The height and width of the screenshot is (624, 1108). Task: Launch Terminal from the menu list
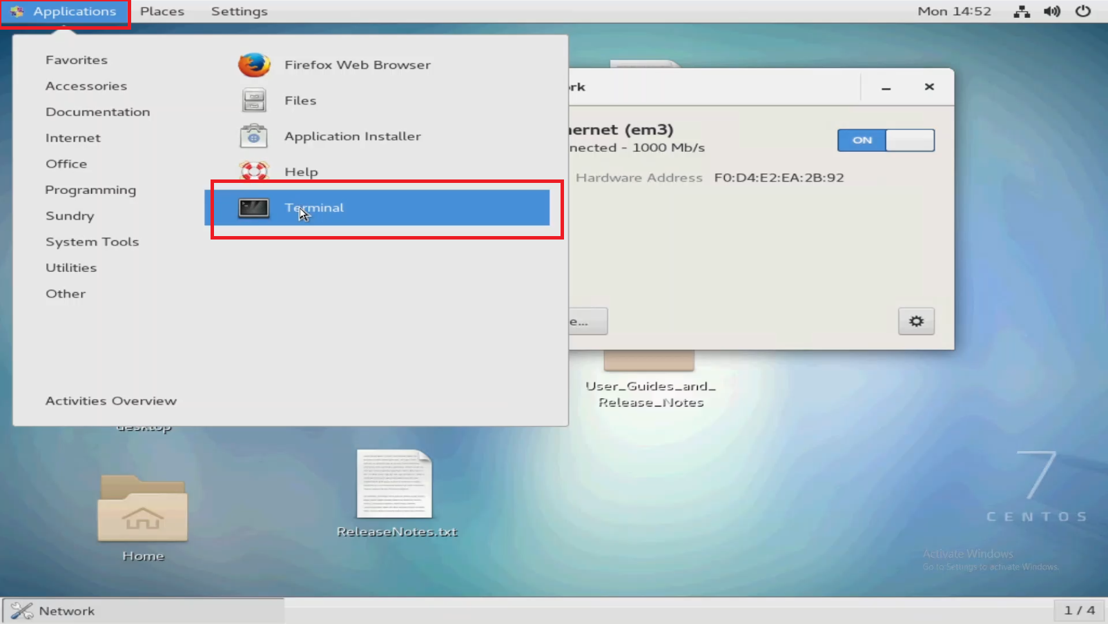377,208
